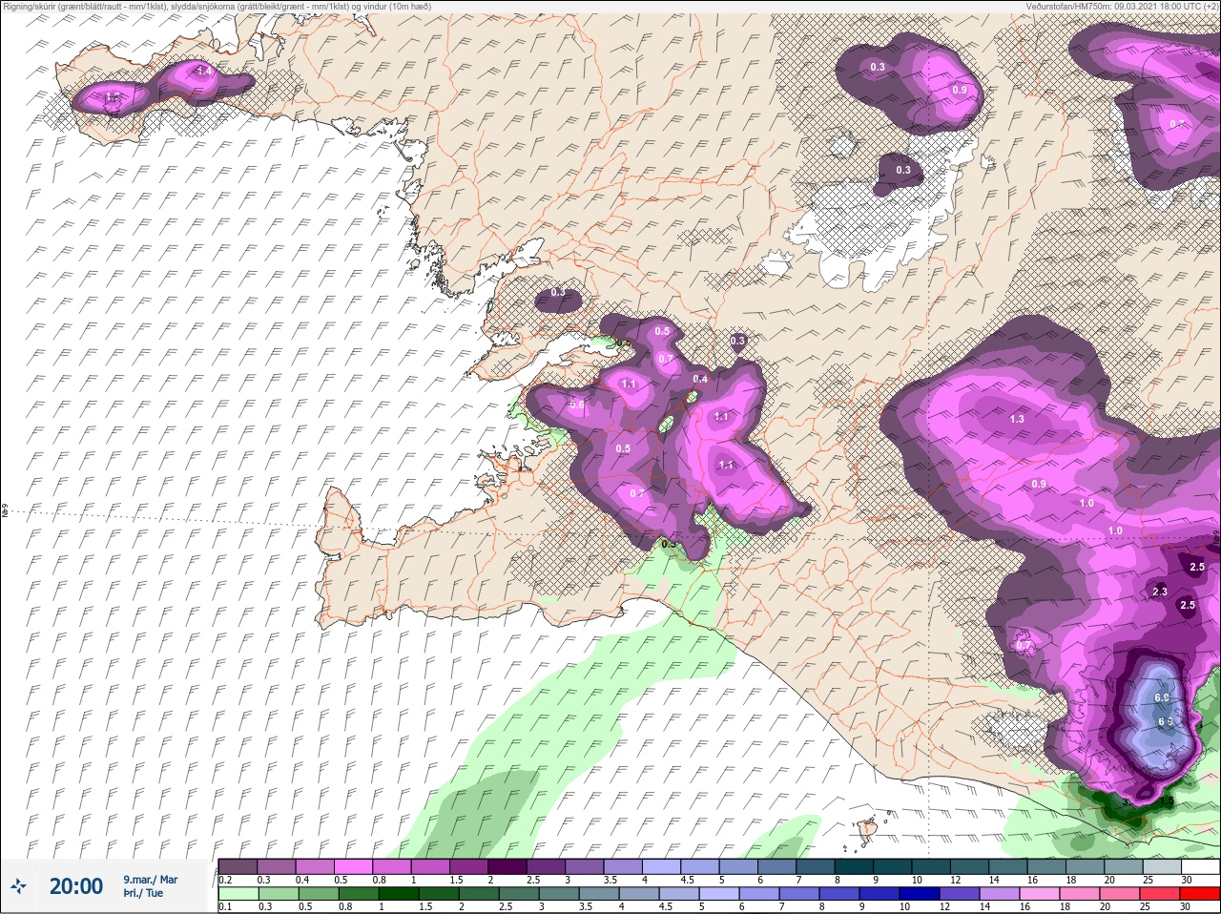Image resolution: width=1221 pixels, height=914 pixels.
Task: Click the 1.3 precipitation value in the eastern snow area
Action: coord(1017,419)
